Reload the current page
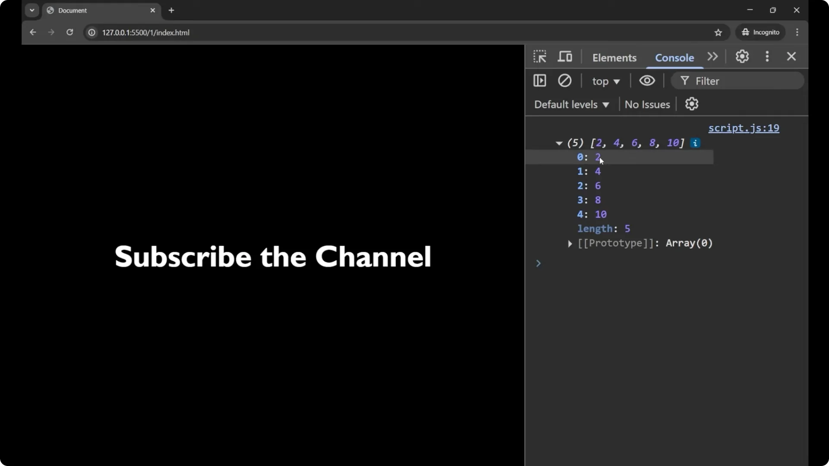 pyautogui.click(x=70, y=32)
